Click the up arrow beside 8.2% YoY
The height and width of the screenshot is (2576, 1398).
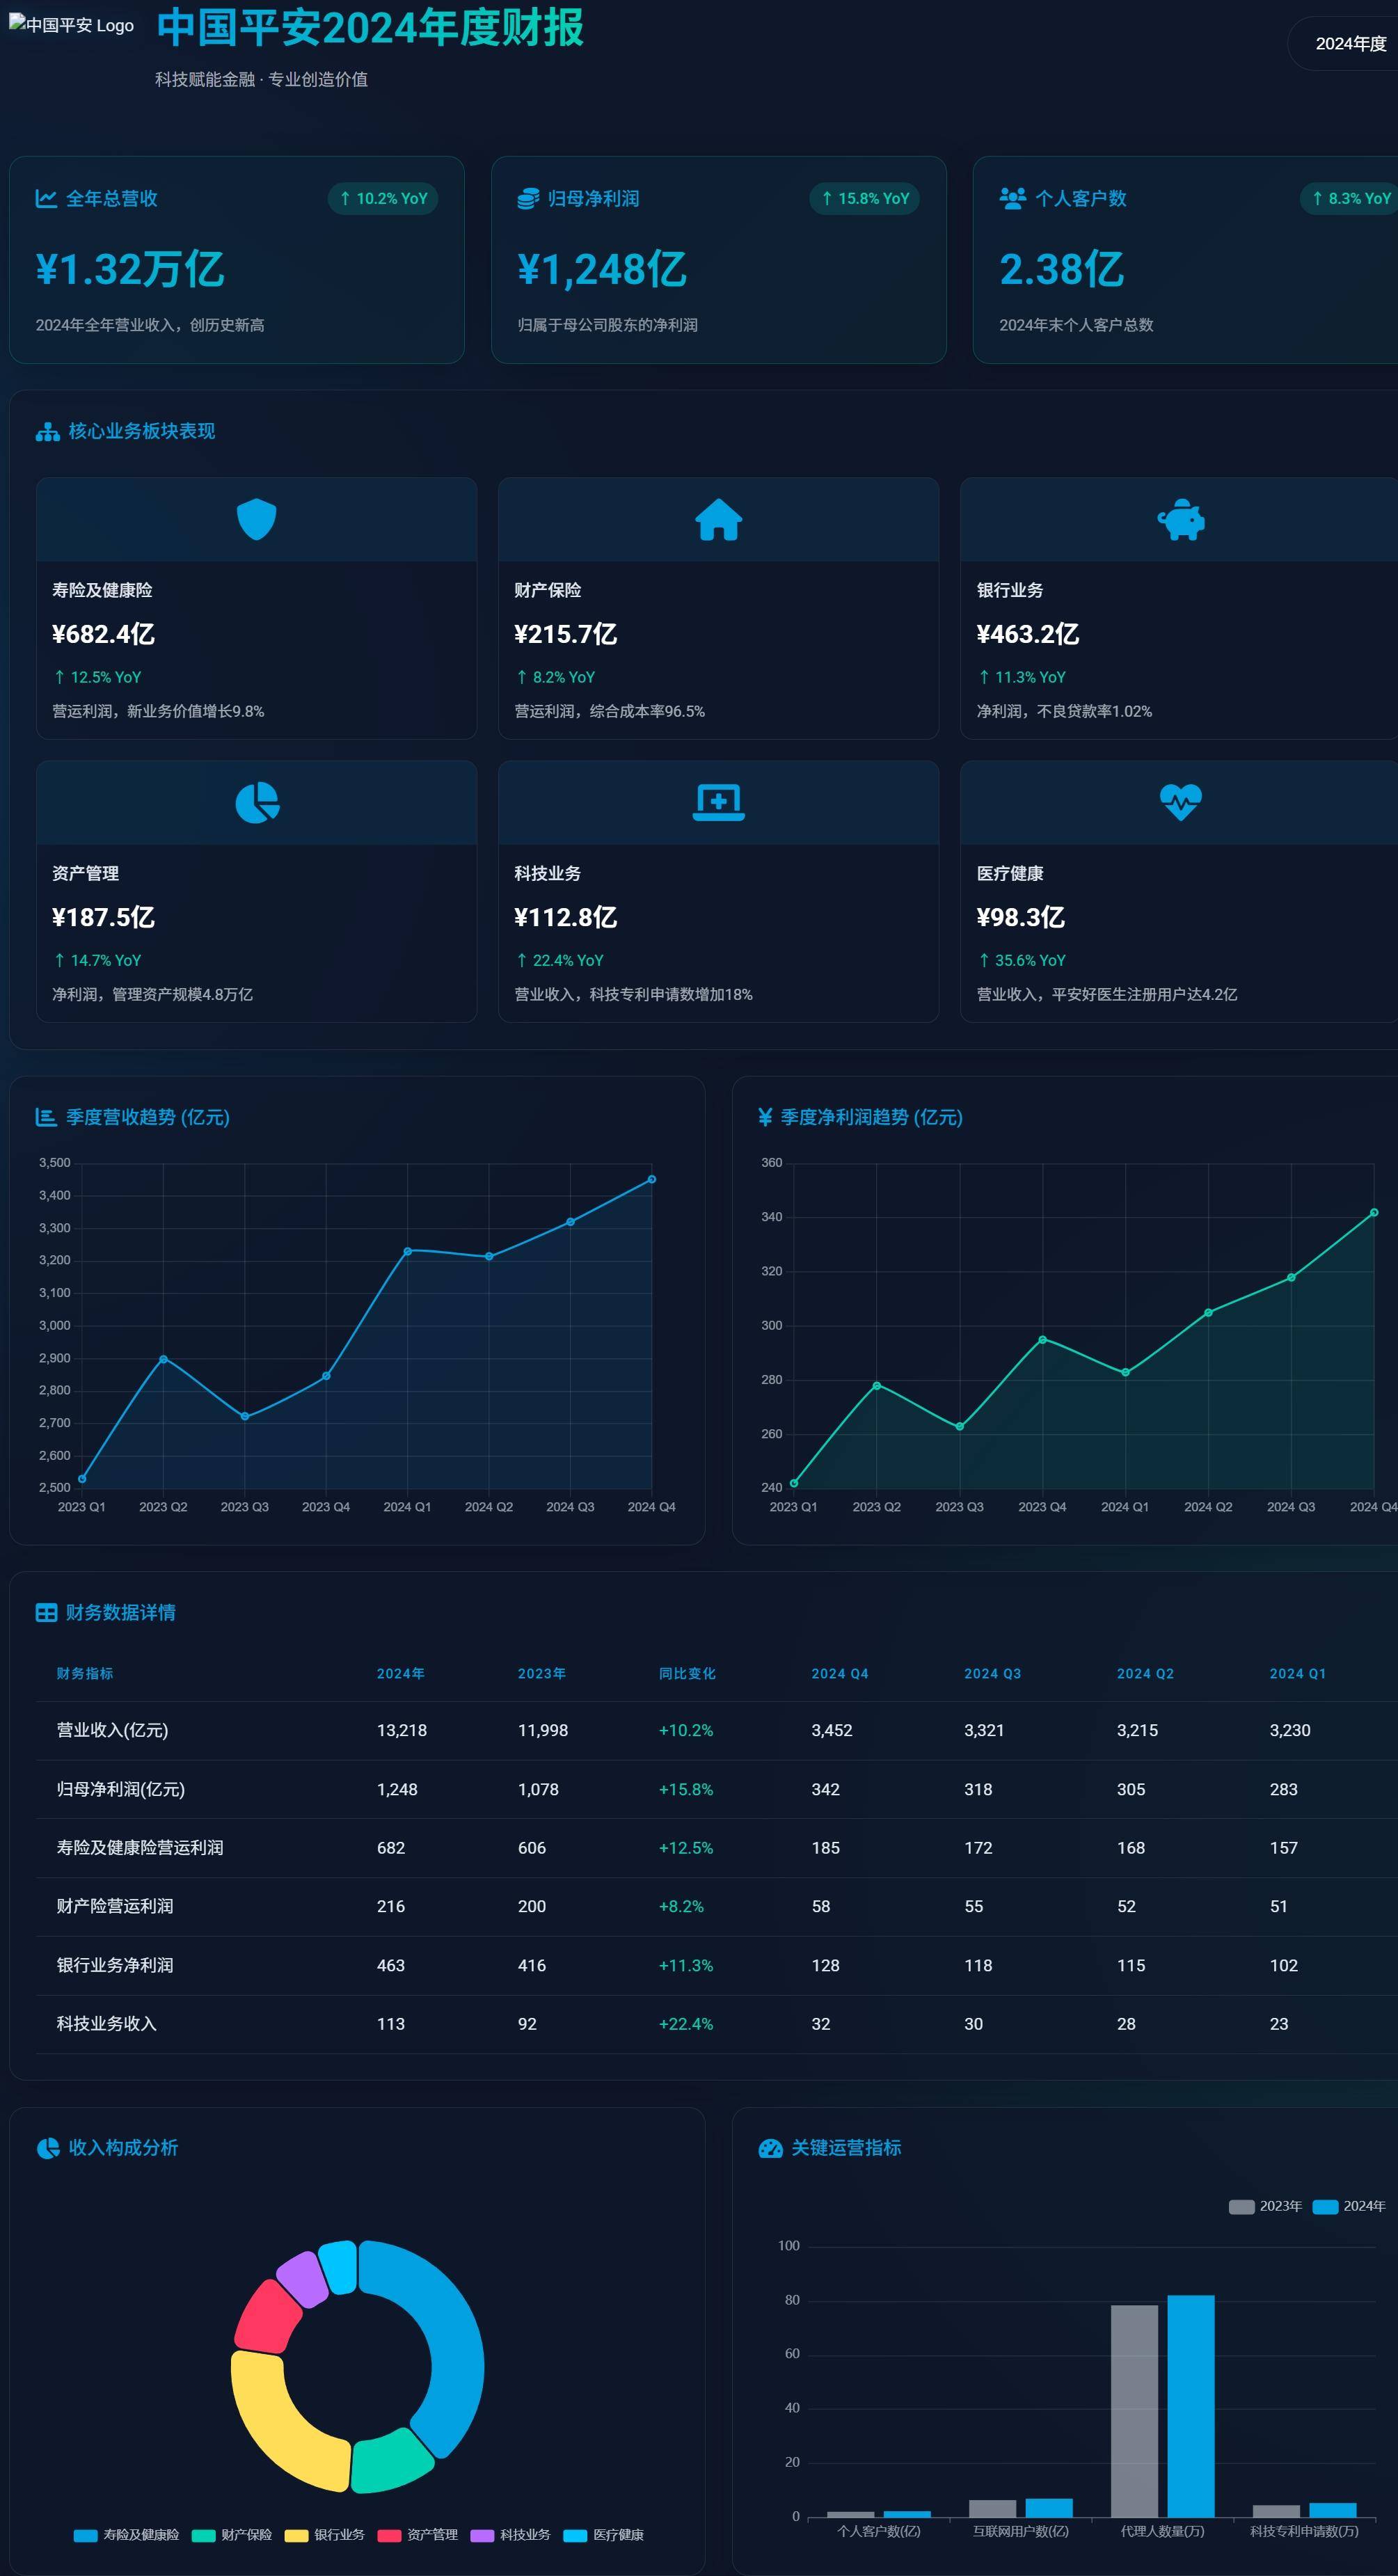(x=521, y=677)
